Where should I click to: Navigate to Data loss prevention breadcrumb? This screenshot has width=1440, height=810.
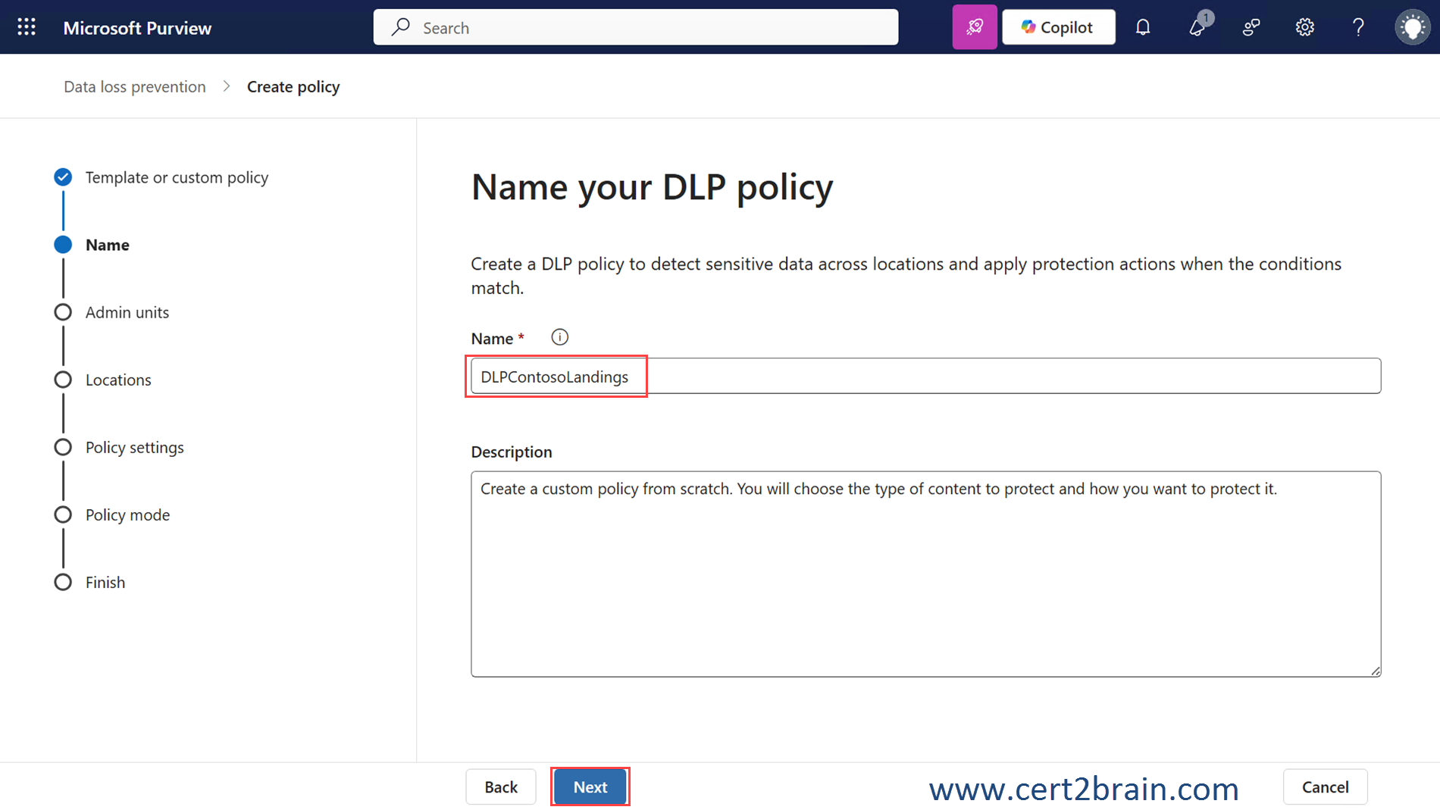click(x=135, y=87)
